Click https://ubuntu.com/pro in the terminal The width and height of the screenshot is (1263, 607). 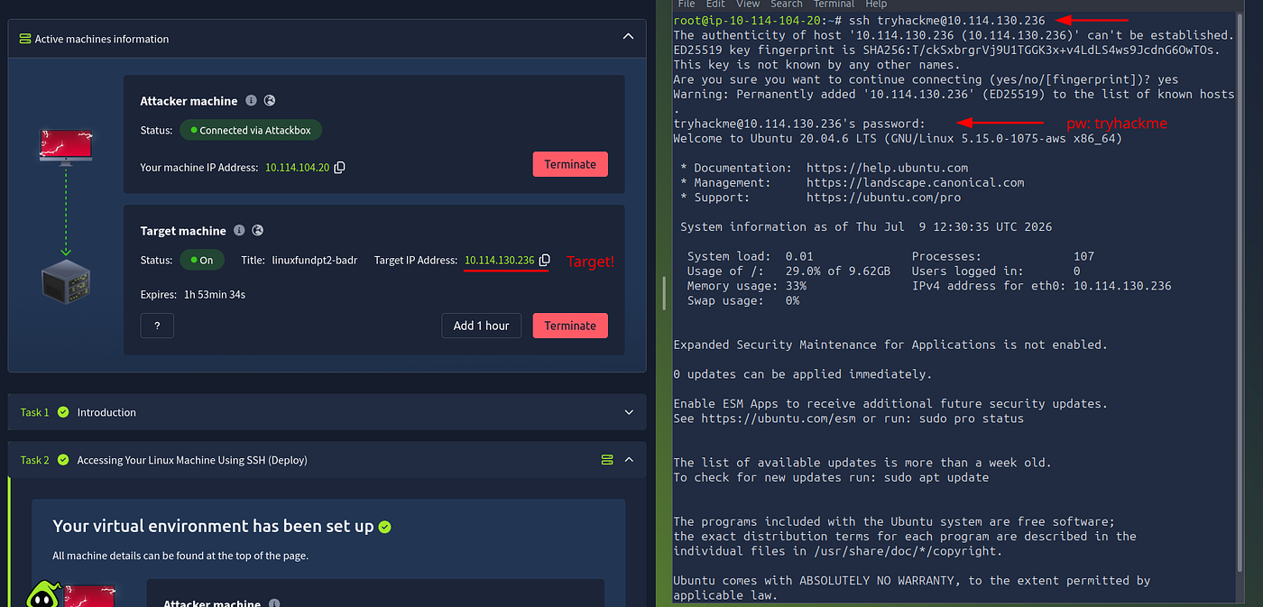click(x=884, y=197)
